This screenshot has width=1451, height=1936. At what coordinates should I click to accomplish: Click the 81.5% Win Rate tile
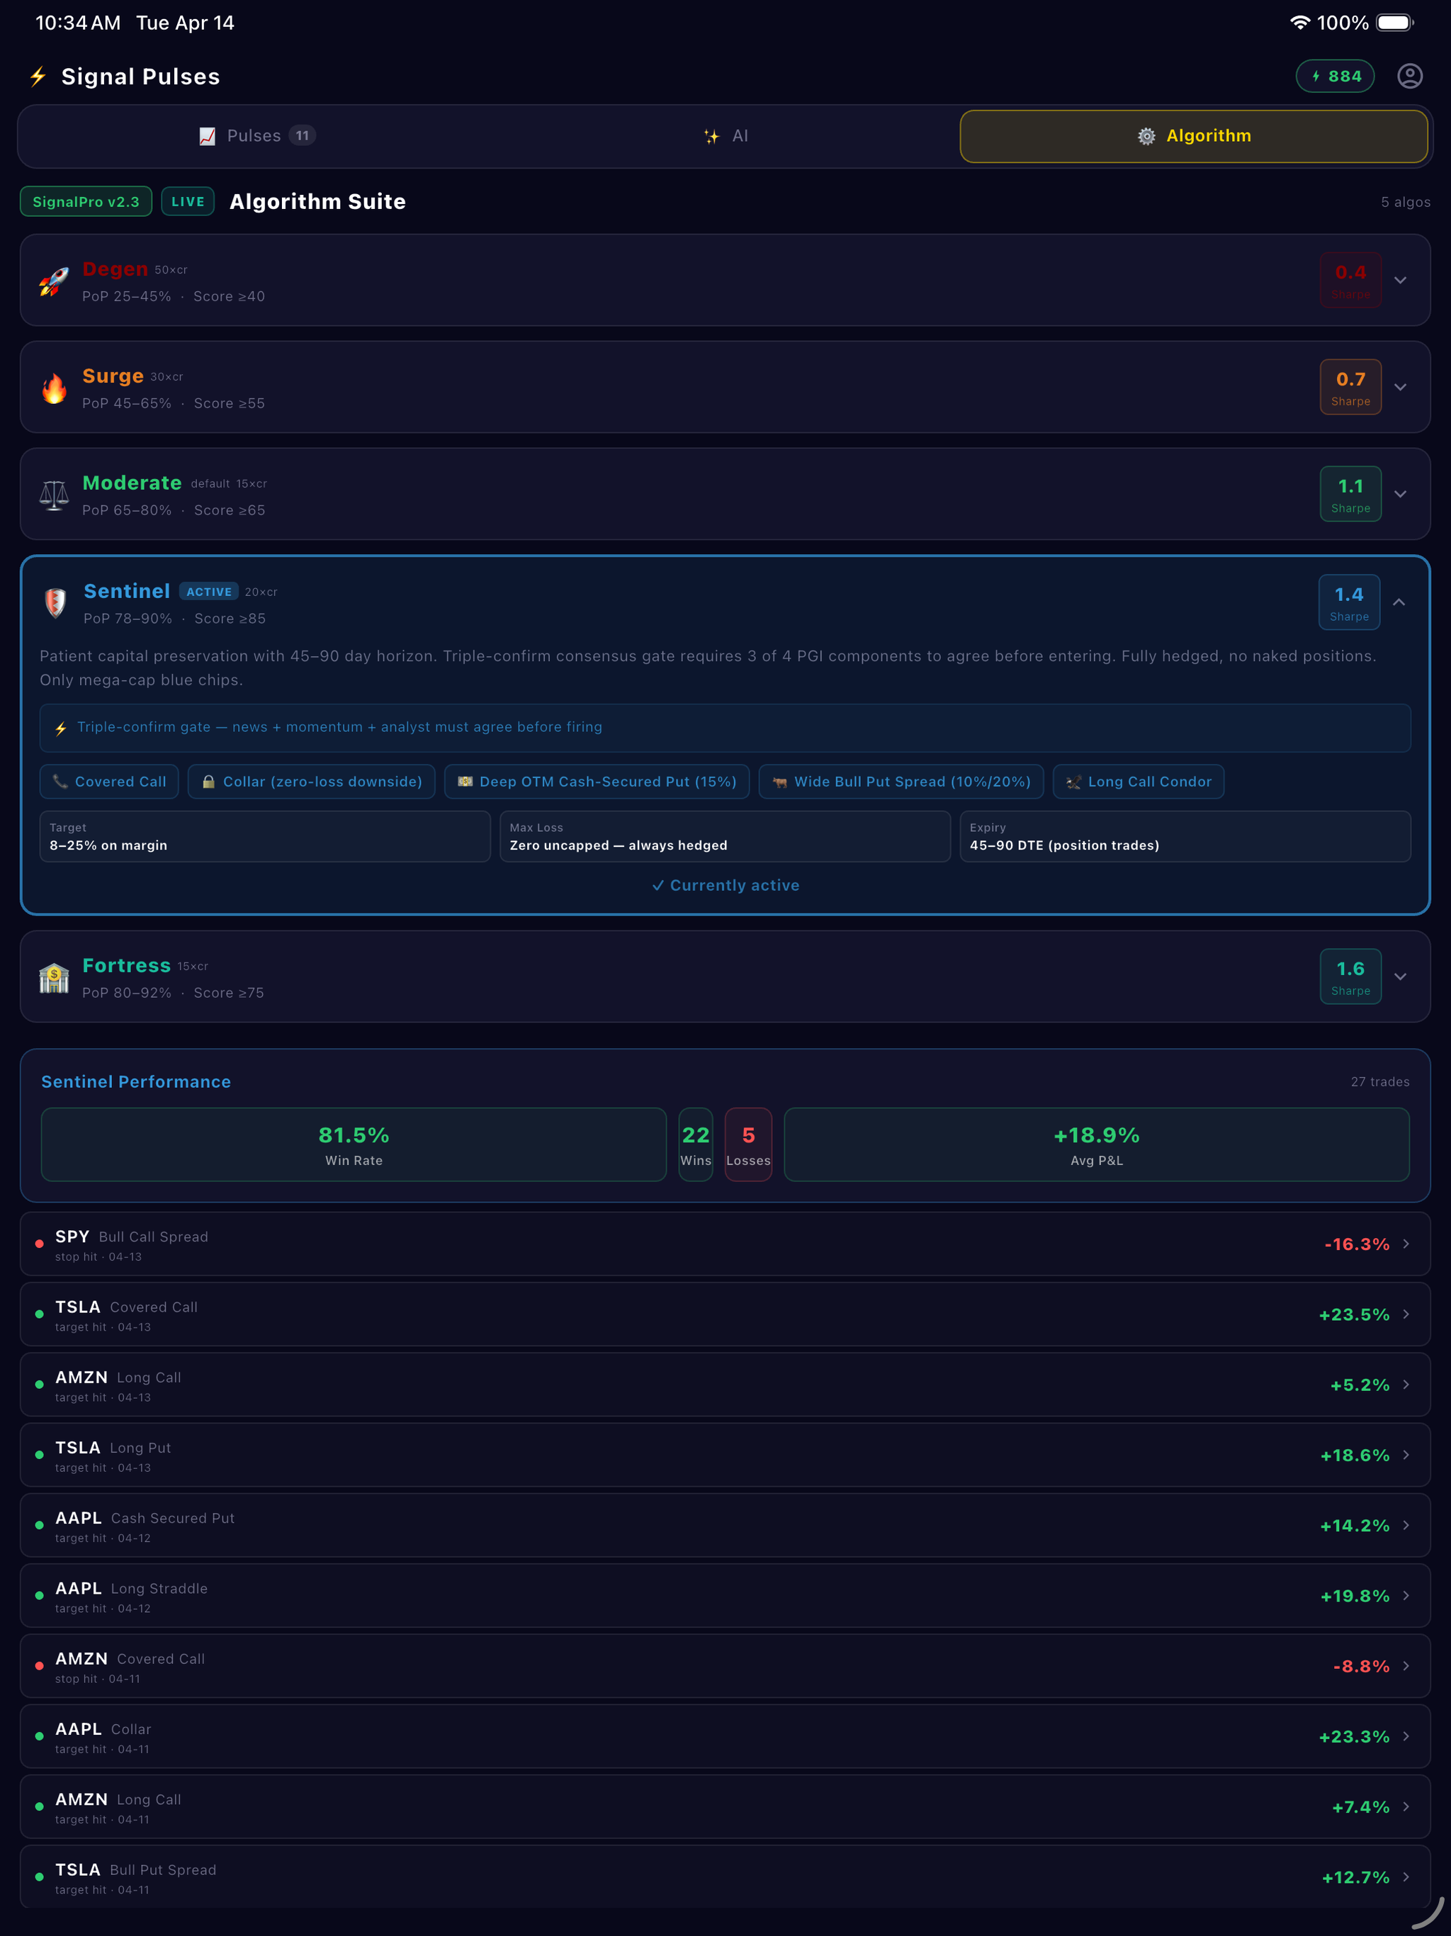(x=354, y=1144)
